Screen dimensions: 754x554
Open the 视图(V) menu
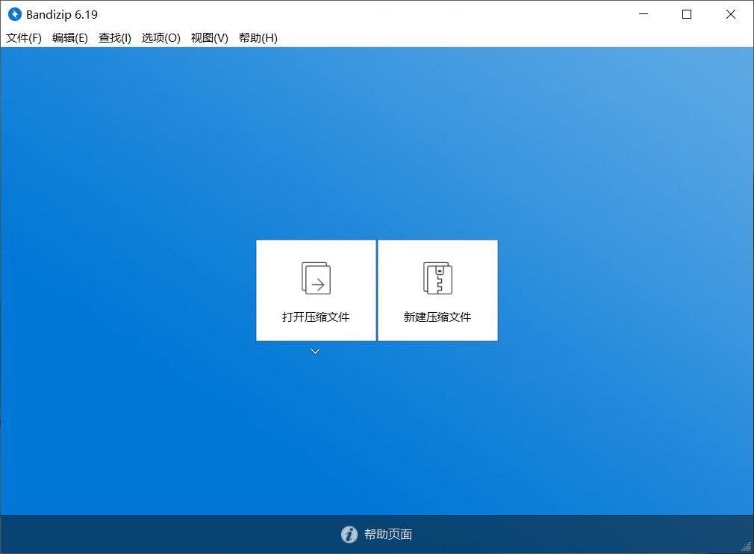tap(208, 37)
